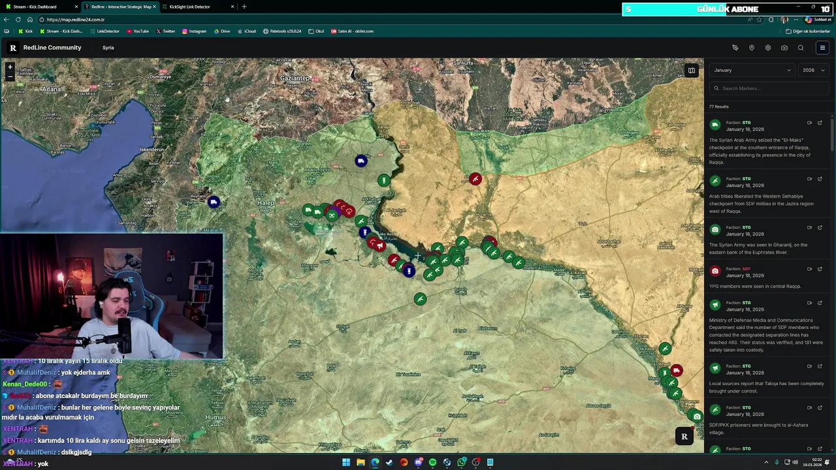
Task: Open the Twitter bookmark
Action: [166, 31]
